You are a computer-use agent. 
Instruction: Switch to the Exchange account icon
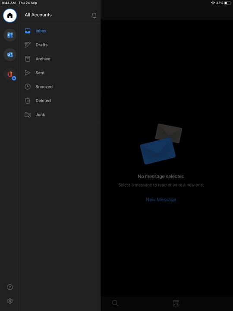coord(10,35)
